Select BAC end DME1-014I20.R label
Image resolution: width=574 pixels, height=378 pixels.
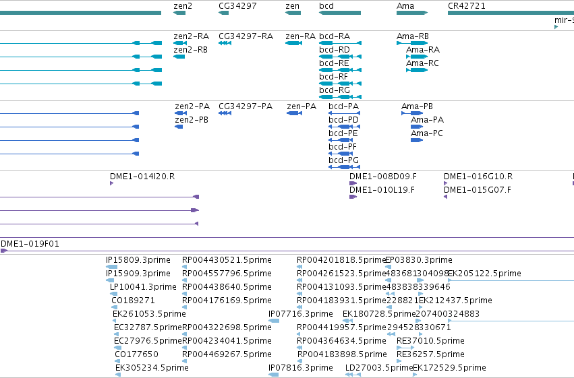[142, 177]
